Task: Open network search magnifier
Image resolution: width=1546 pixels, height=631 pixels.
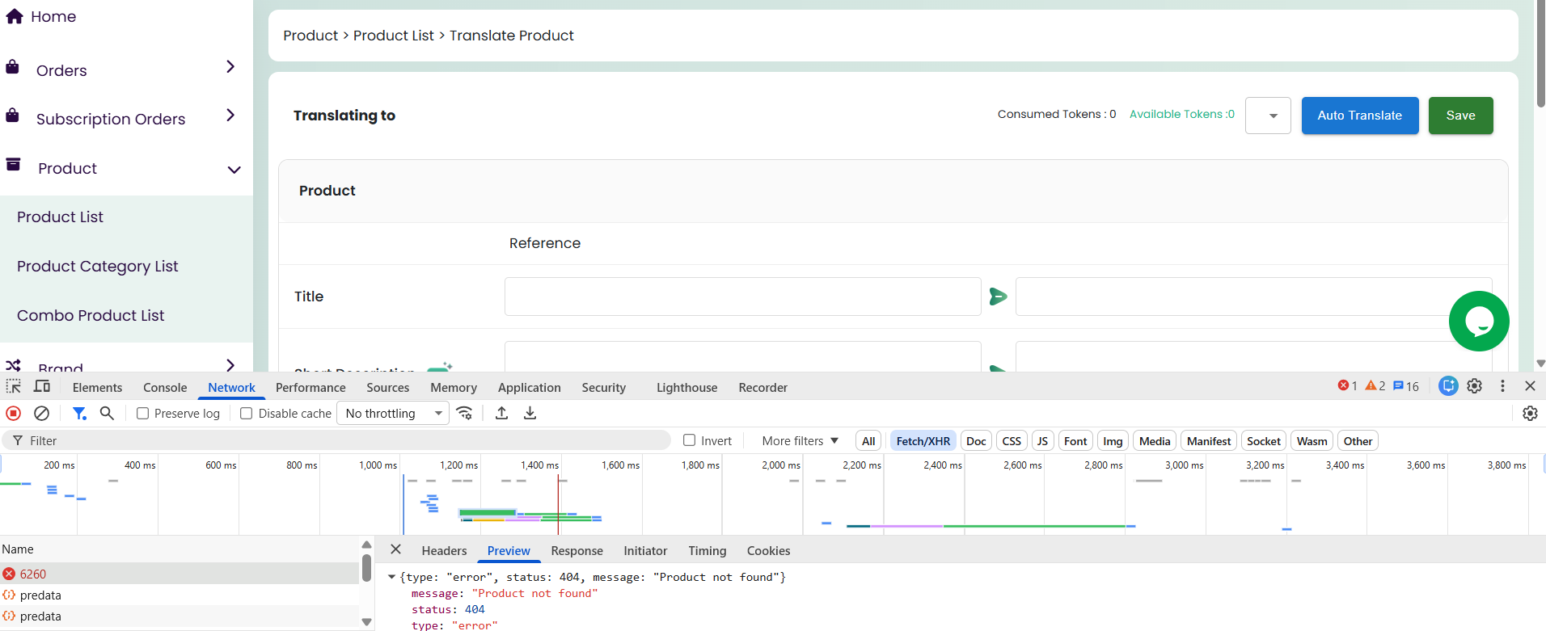Action: [107, 413]
